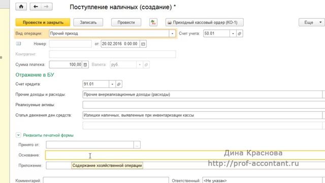The width and height of the screenshot is (325, 183).
Task: Go to the home page icon
Action: (x=21, y=7)
